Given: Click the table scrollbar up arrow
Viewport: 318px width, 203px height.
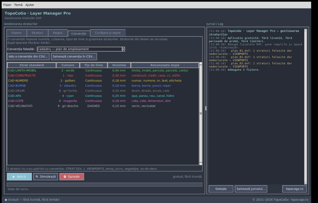Looking at the screenshot, I should coord(201,64).
